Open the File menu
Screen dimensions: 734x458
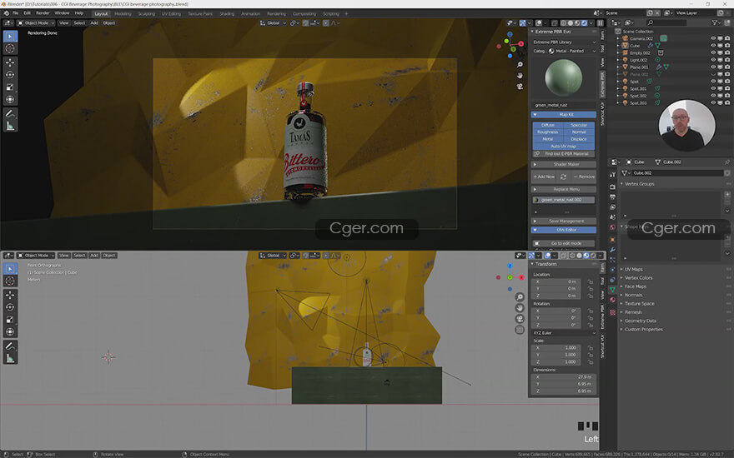click(x=16, y=13)
